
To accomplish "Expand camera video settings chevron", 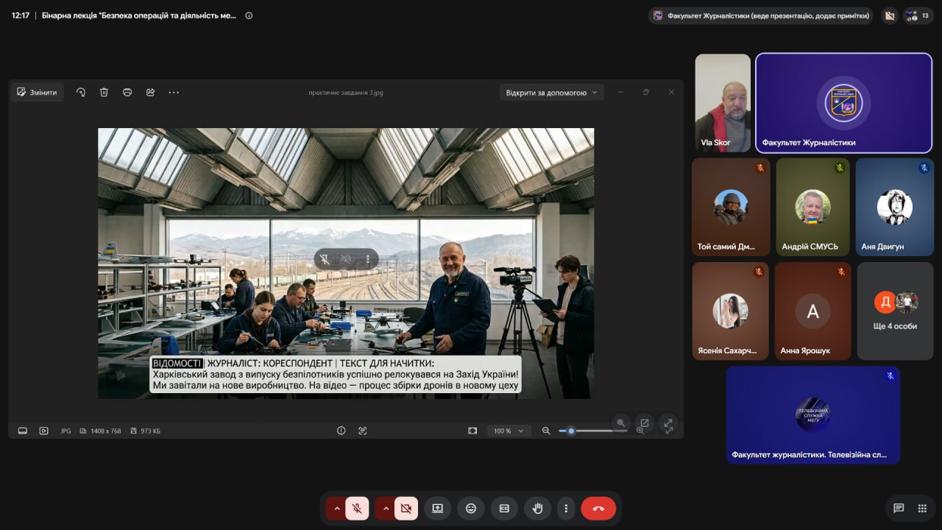I will (x=386, y=508).
